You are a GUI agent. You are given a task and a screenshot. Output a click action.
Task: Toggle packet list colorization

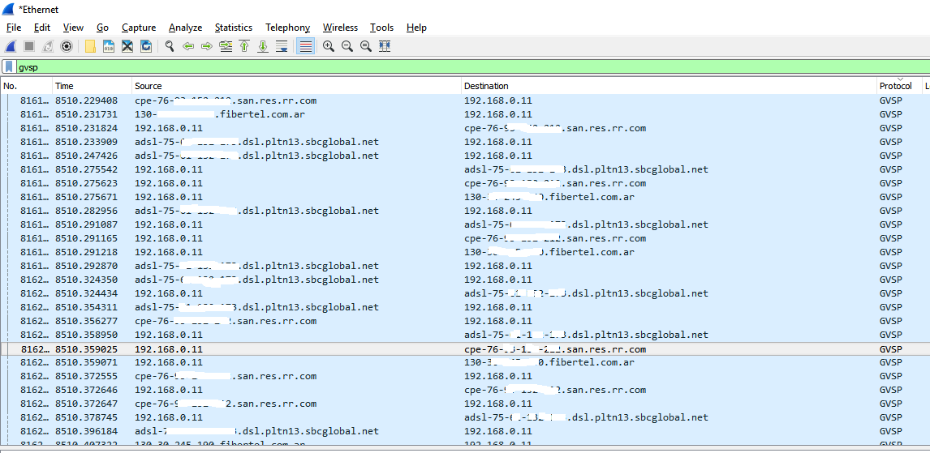305,46
